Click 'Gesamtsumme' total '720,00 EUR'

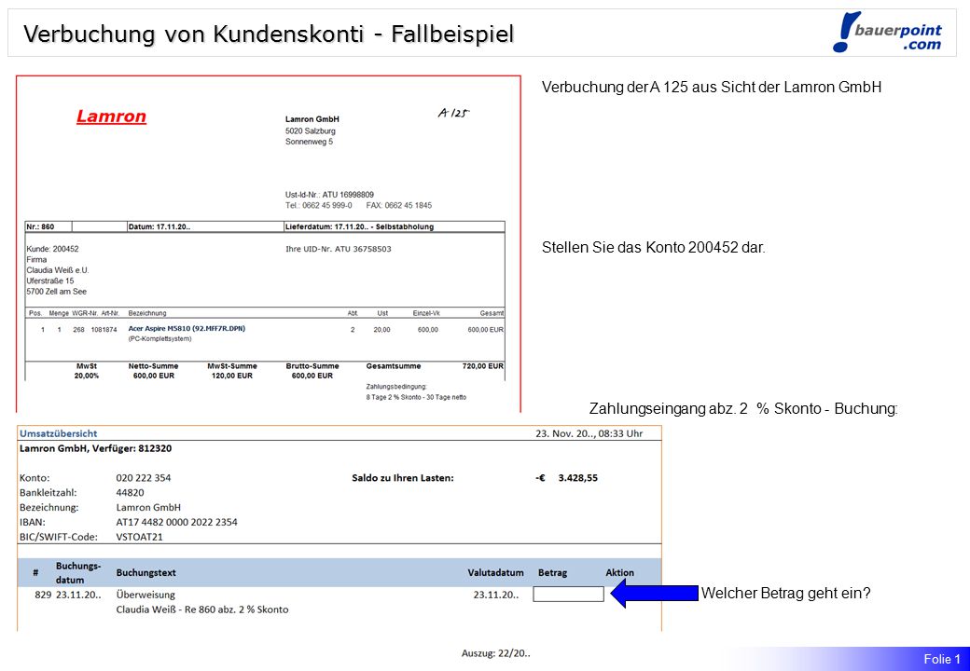[x=483, y=365]
